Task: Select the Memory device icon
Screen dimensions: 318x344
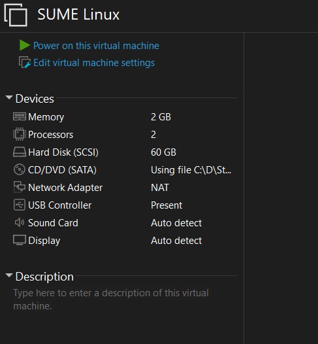Action: tap(20, 116)
